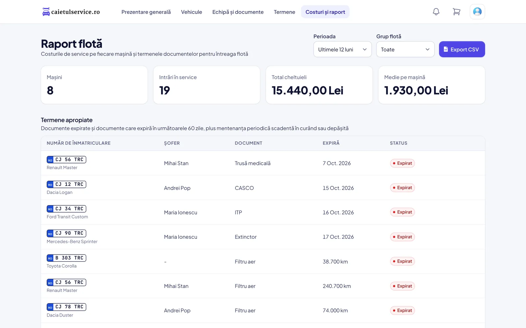This screenshot has width=526, height=328.
Task: Click Expirat badge in ITP row
Action: tap(402, 212)
